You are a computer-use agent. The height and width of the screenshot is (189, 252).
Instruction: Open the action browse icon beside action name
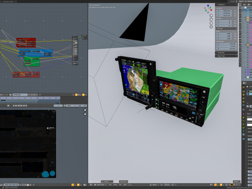point(10,94)
